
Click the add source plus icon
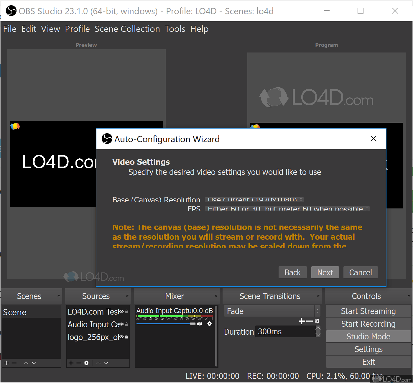pos(71,363)
